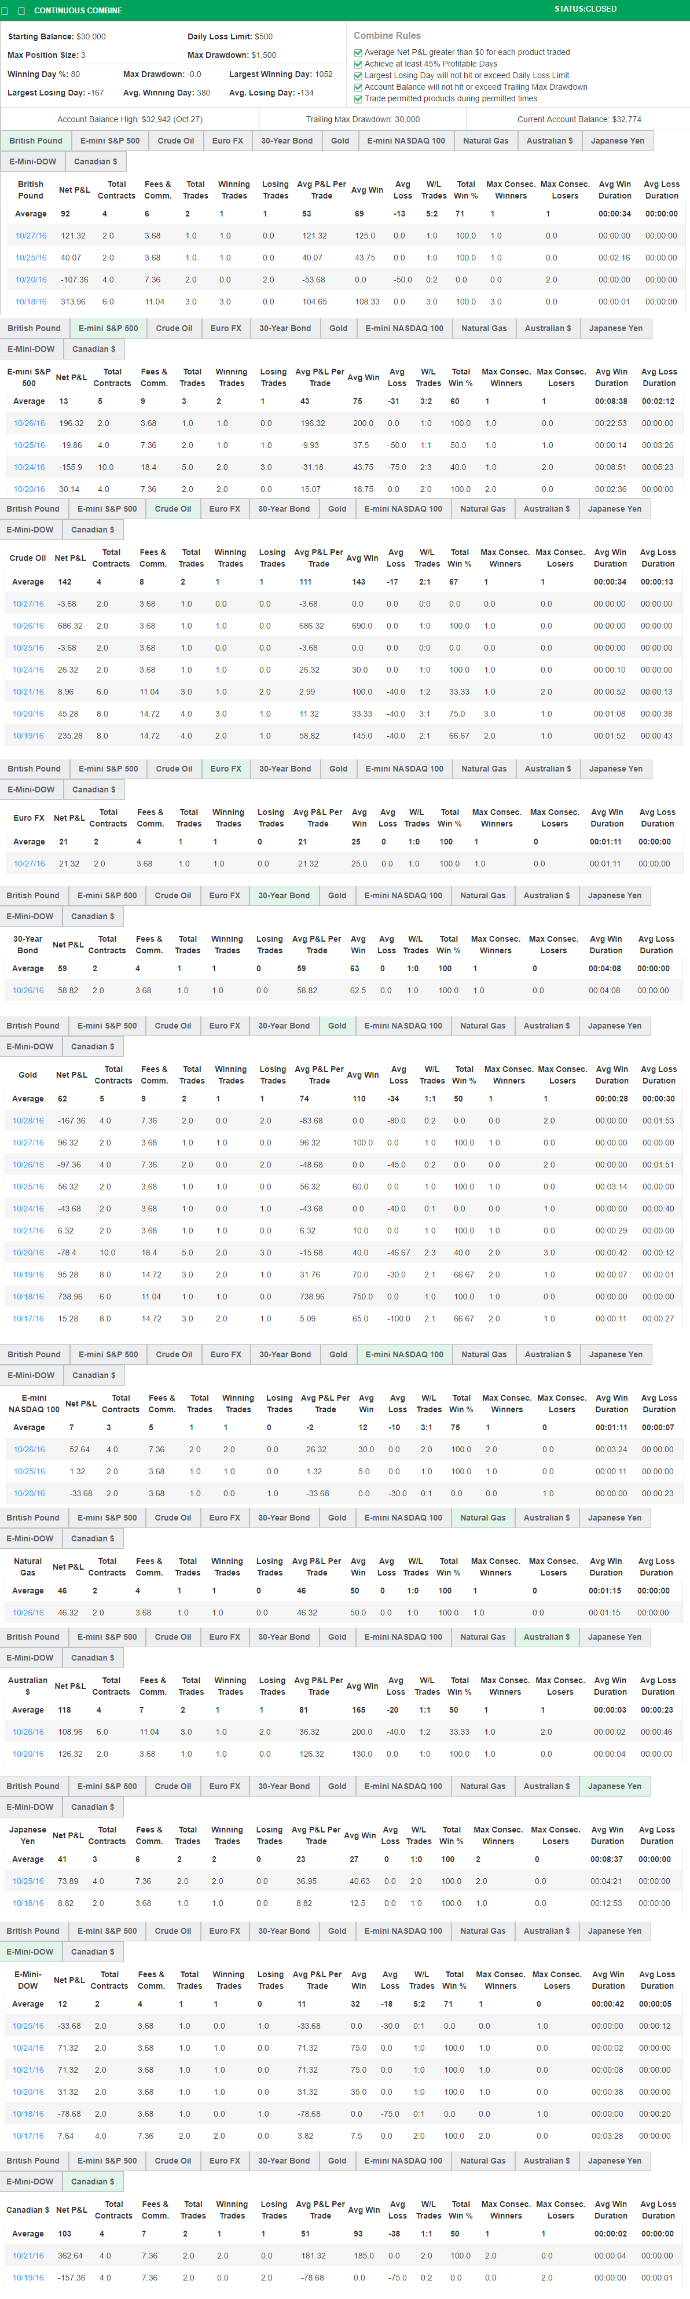Toggle 'Achieve at least 45% Profitable Days' checkbox
This screenshot has height=2299, width=690.
click(358, 64)
